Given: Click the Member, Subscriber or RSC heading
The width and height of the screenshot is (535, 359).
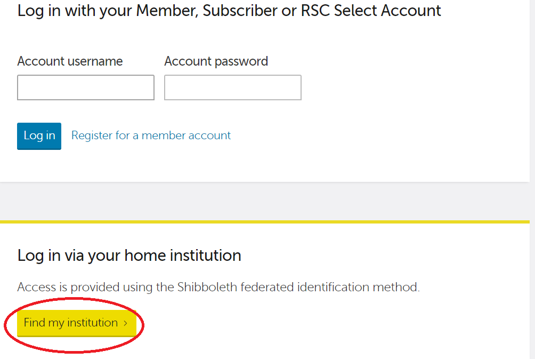Looking at the screenshot, I should coord(229,10).
